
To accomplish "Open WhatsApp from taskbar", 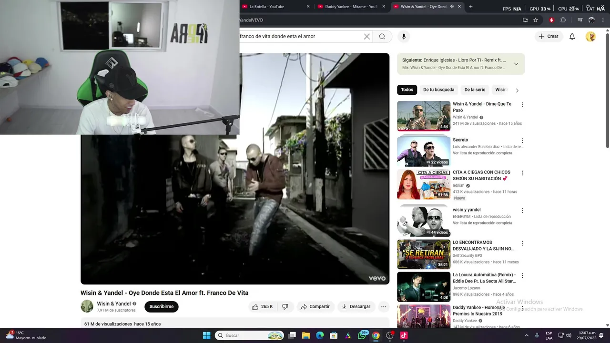I will click(362, 335).
